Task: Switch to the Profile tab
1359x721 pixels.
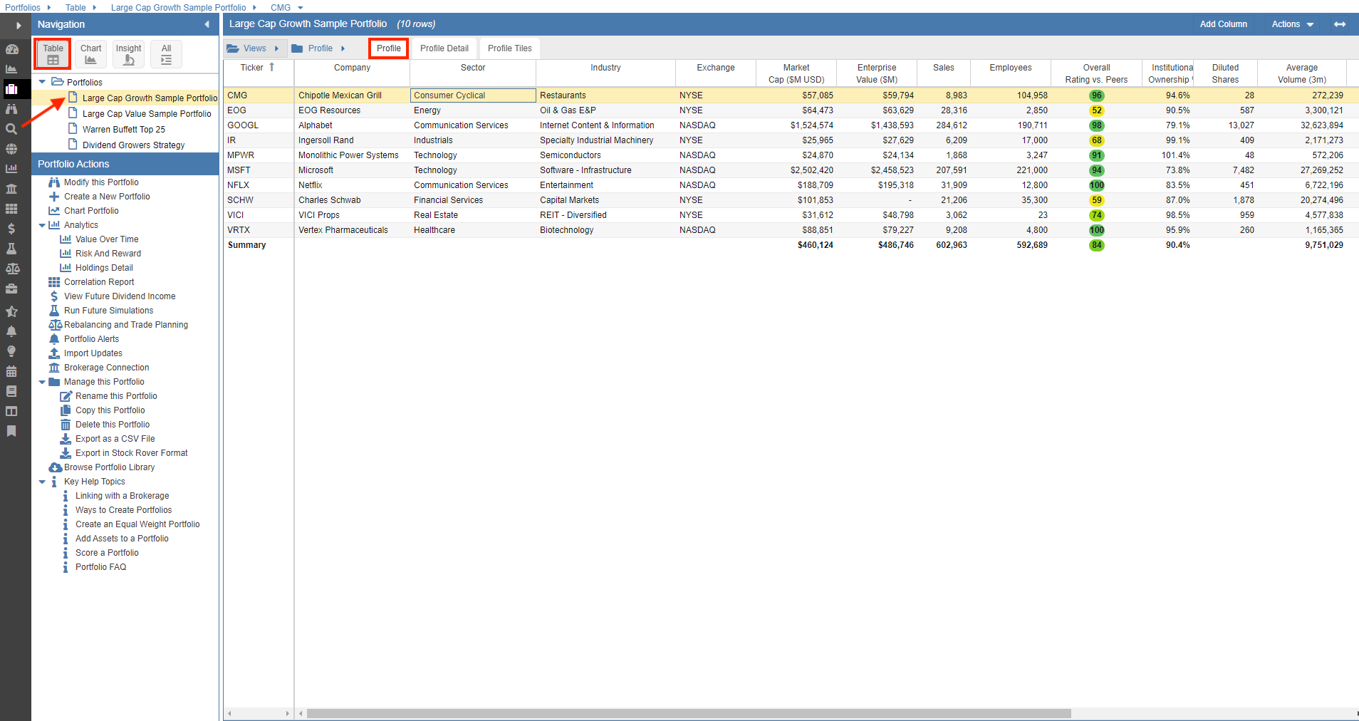Action: pyautogui.click(x=389, y=48)
